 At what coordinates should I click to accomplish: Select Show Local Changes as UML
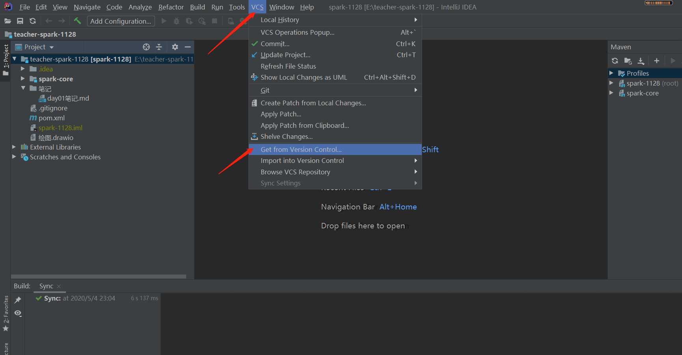335,77
